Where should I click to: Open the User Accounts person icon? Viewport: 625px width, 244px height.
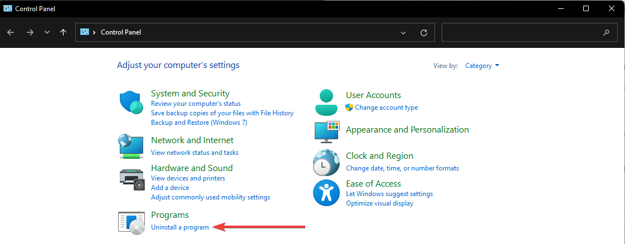(x=326, y=102)
